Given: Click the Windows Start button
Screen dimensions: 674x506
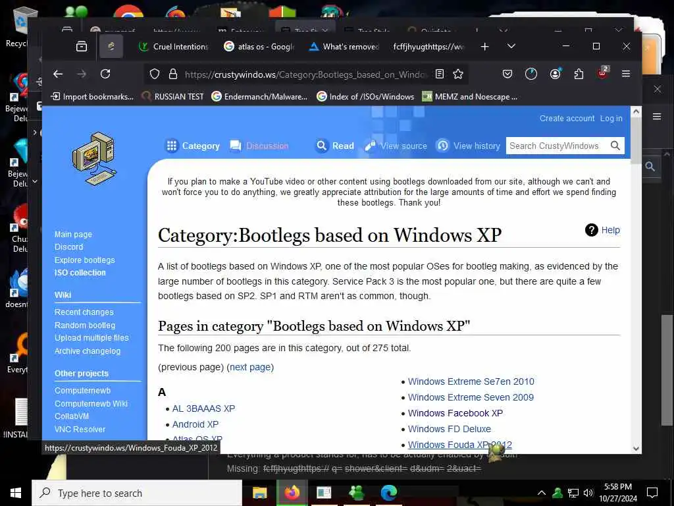Looking at the screenshot, I should [16, 493].
